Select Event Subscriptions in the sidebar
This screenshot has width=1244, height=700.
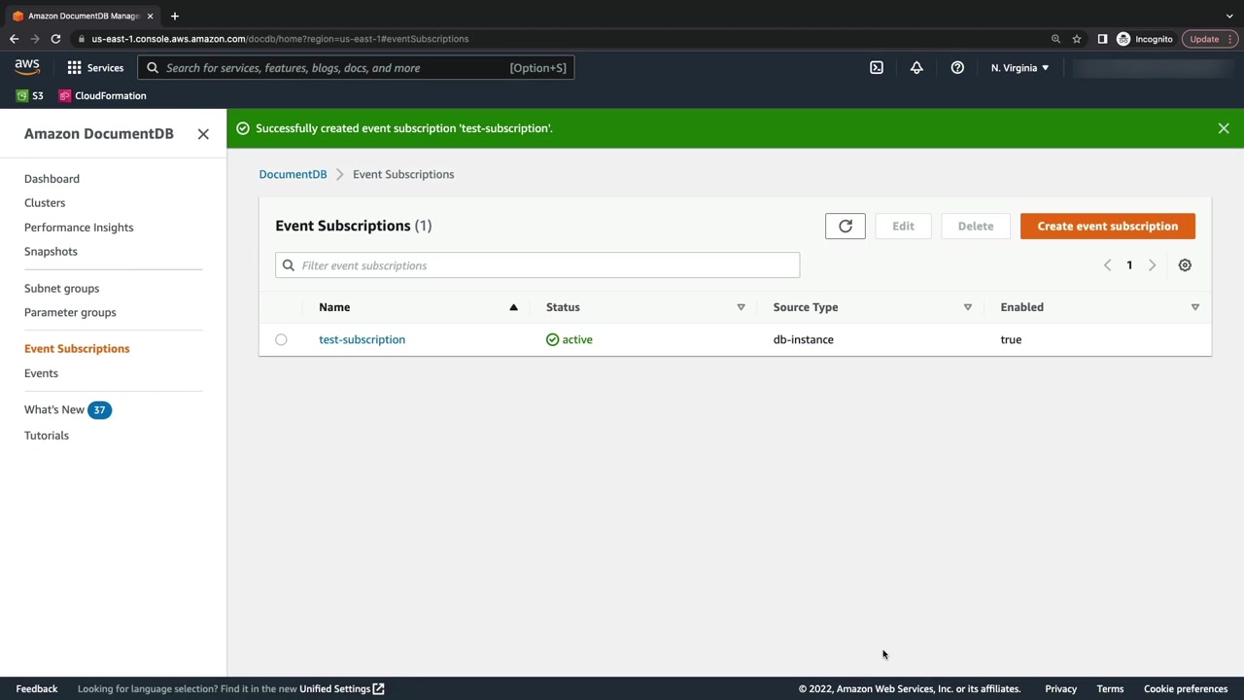pos(77,349)
